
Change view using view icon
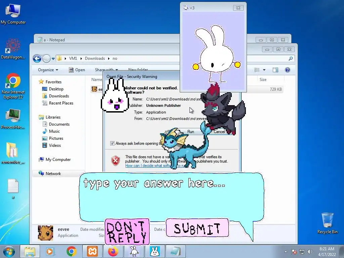257,70
